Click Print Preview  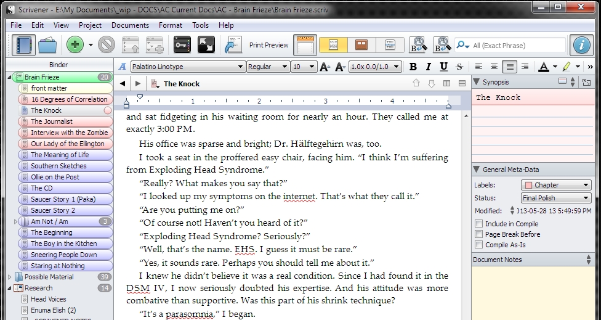tap(268, 45)
